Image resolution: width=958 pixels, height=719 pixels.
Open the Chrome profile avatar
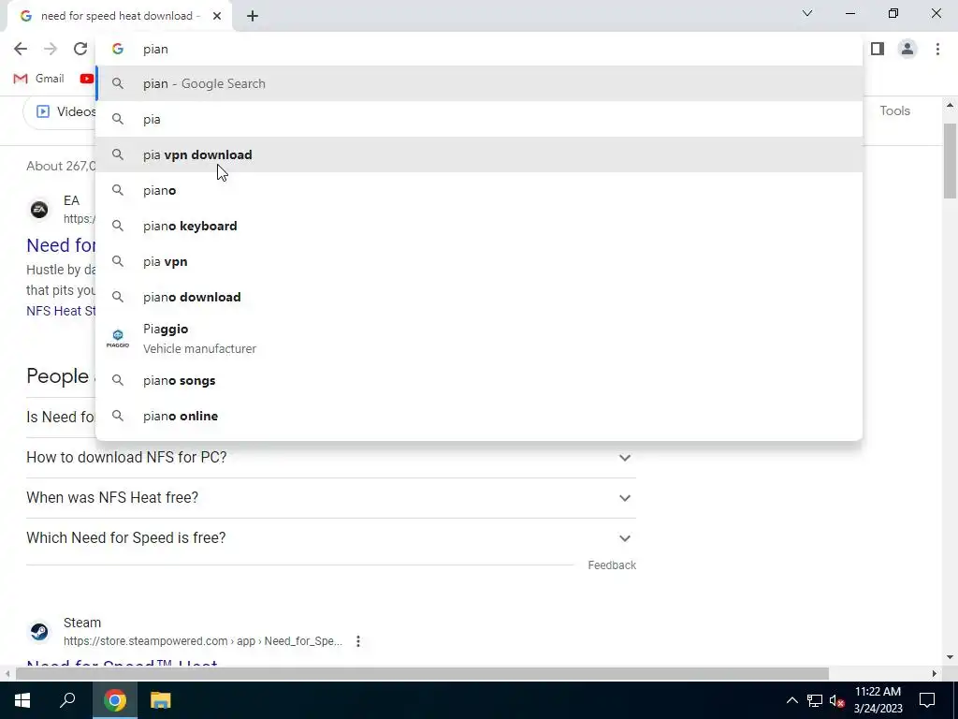pyautogui.click(x=907, y=49)
